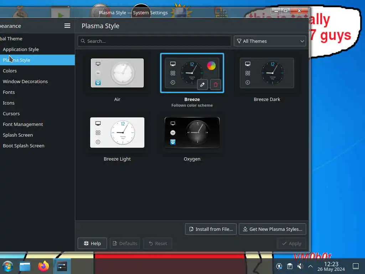The width and height of the screenshot is (365, 274).
Task: Click the Oxygen label text
Action: click(x=192, y=159)
